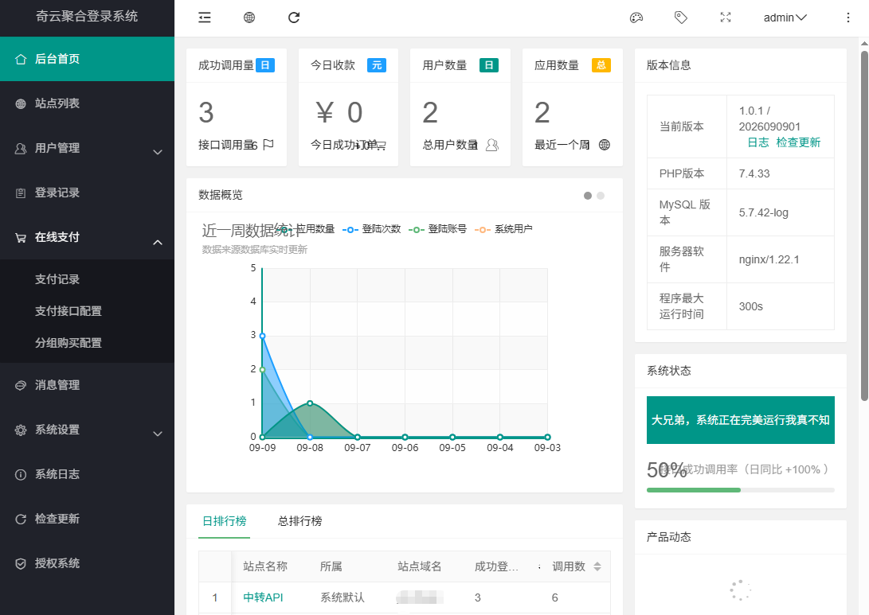
Task: Click the 5.7.42-log MySQL value
Action: coord(763,212)
